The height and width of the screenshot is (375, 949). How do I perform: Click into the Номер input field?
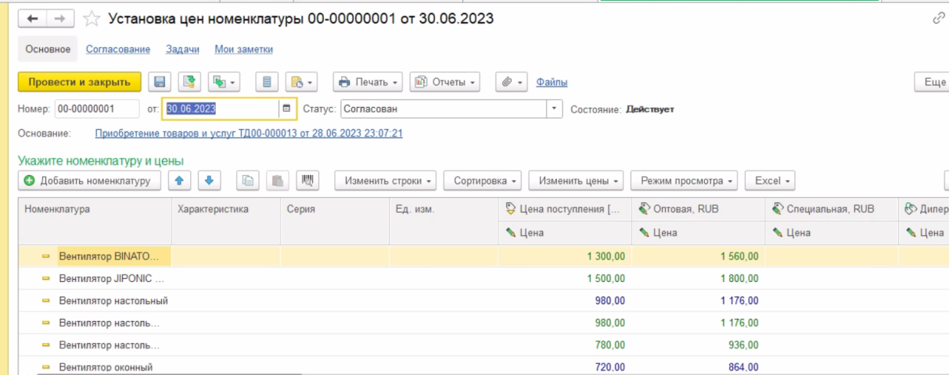pyautogui.click(x=96, y=109)
